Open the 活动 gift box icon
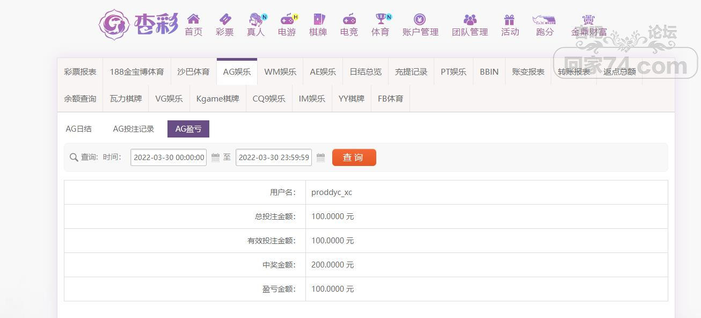Viewport: 701px width, 318px height. [x=509, y=19]
